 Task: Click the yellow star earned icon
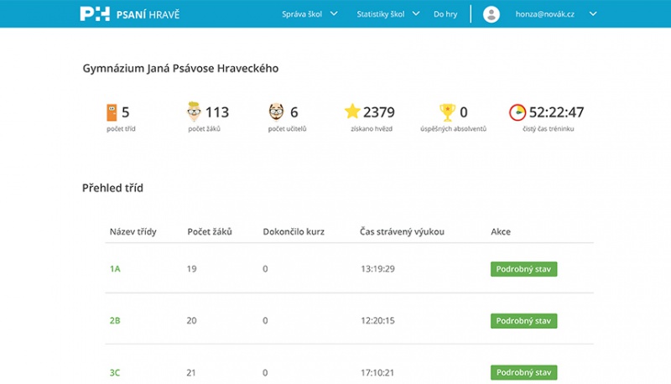[x=352, y=112]
